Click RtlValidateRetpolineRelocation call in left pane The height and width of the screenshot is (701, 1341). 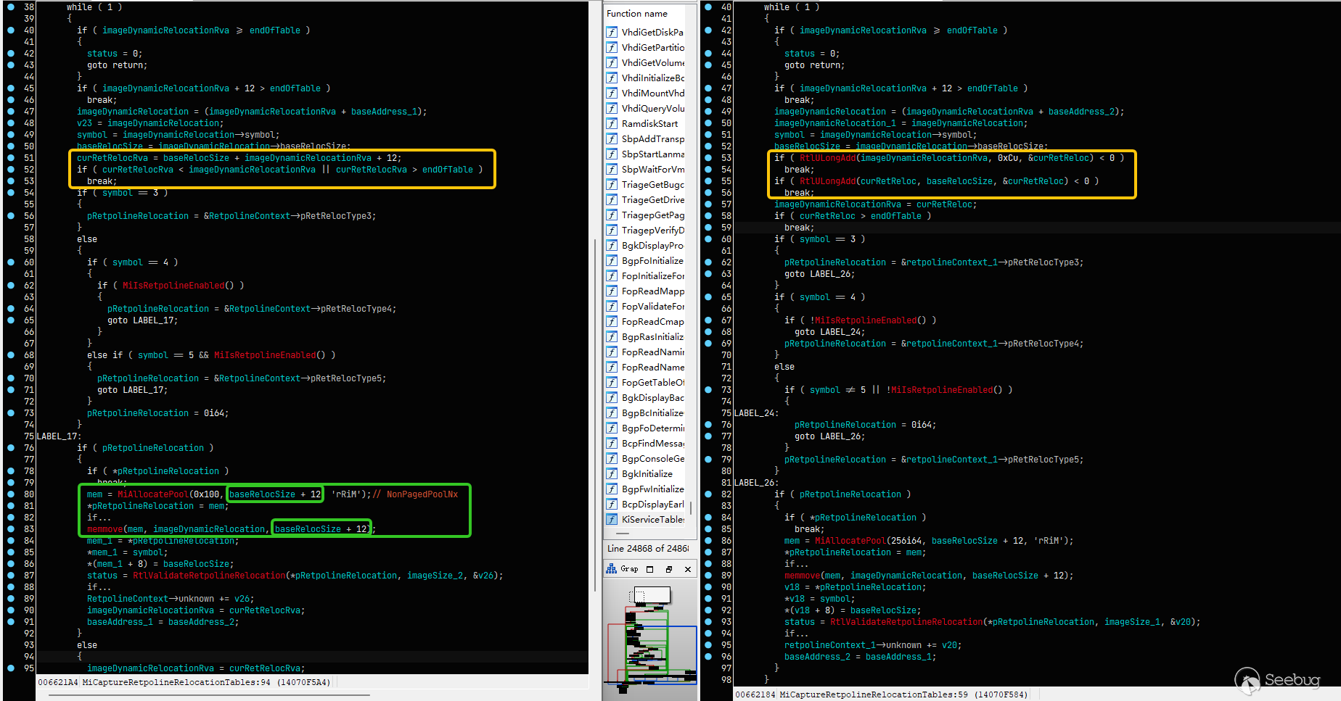click(x=209, y=576)
